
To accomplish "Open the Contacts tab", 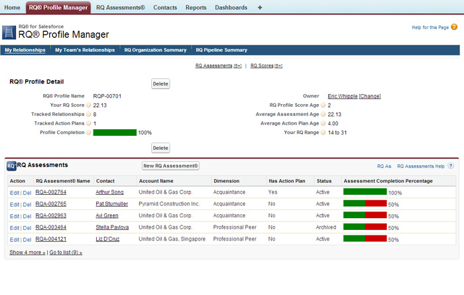I will [165, 8].
